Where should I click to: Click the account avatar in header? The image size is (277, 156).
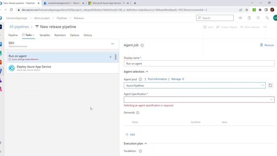[275, 18]
